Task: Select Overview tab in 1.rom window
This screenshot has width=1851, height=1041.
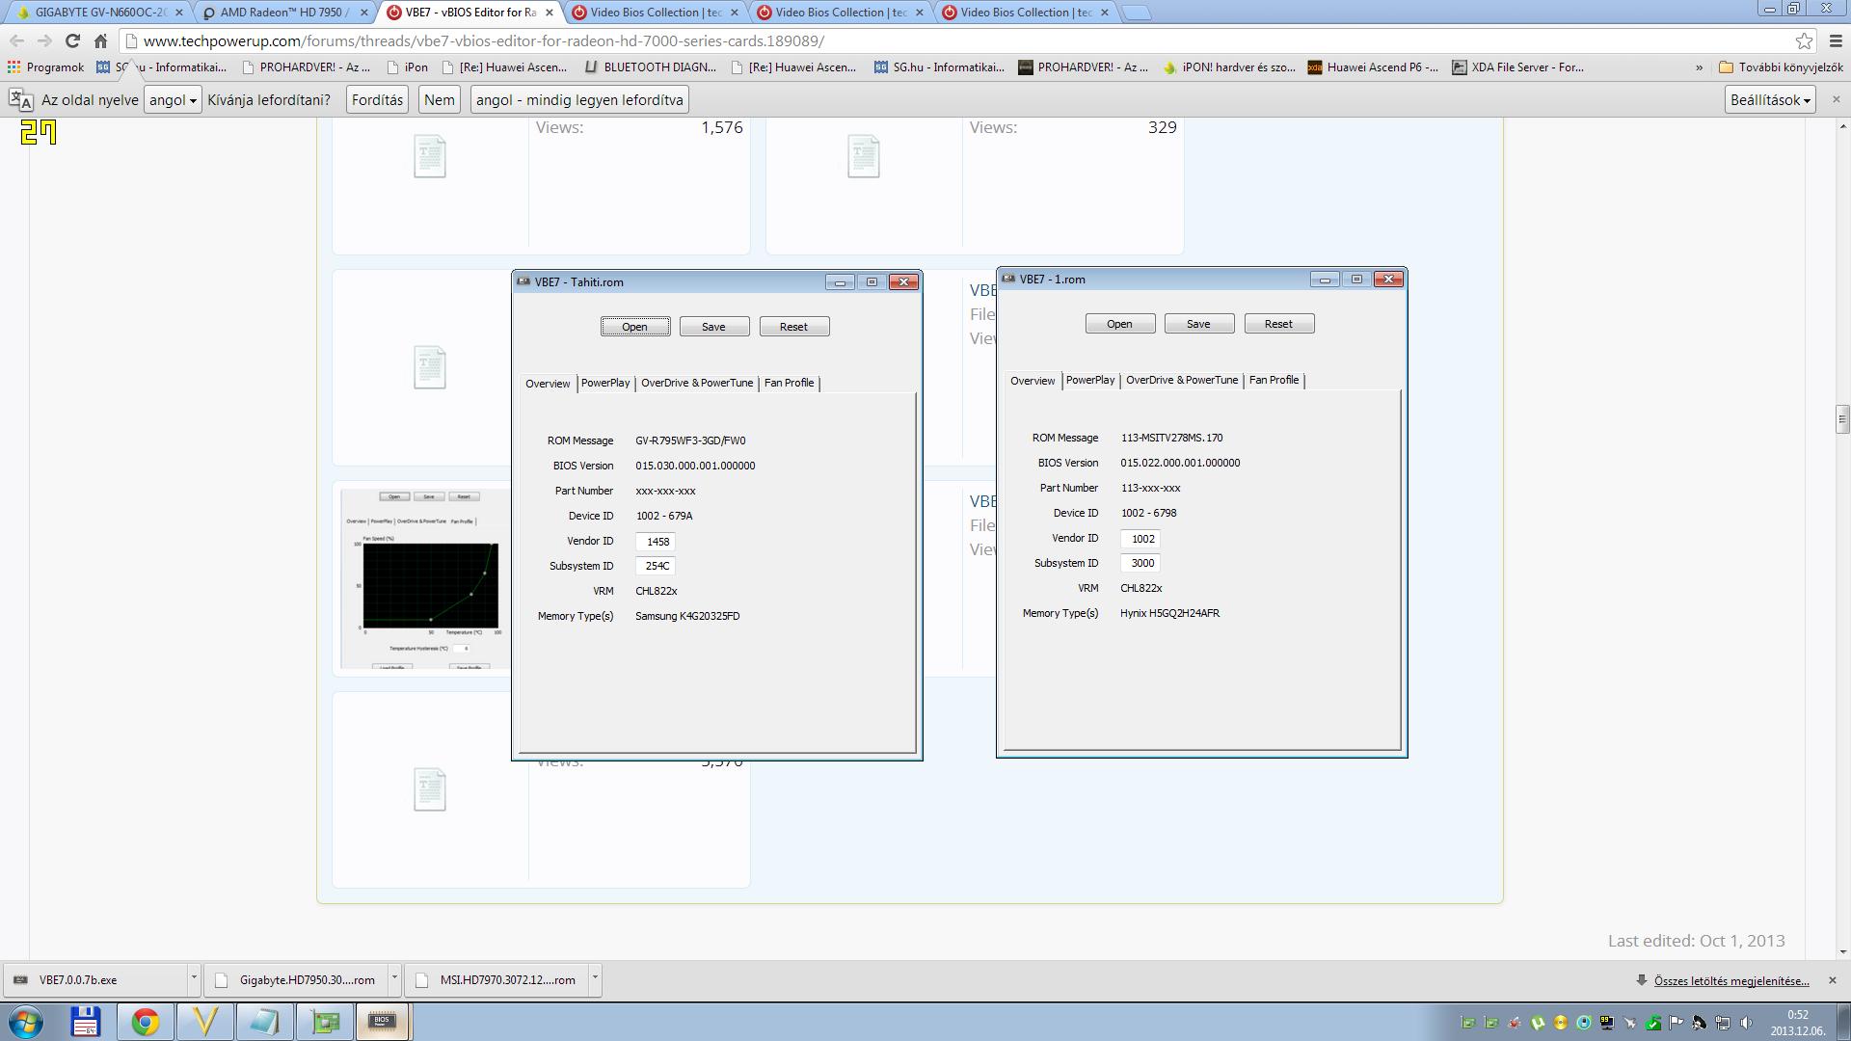Action: pos(1033,381)
